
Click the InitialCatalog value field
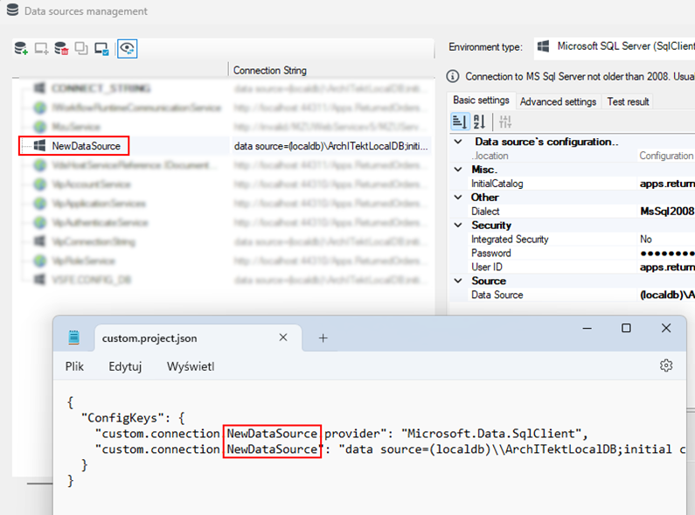pyautogui.click(x=667, y=184)
